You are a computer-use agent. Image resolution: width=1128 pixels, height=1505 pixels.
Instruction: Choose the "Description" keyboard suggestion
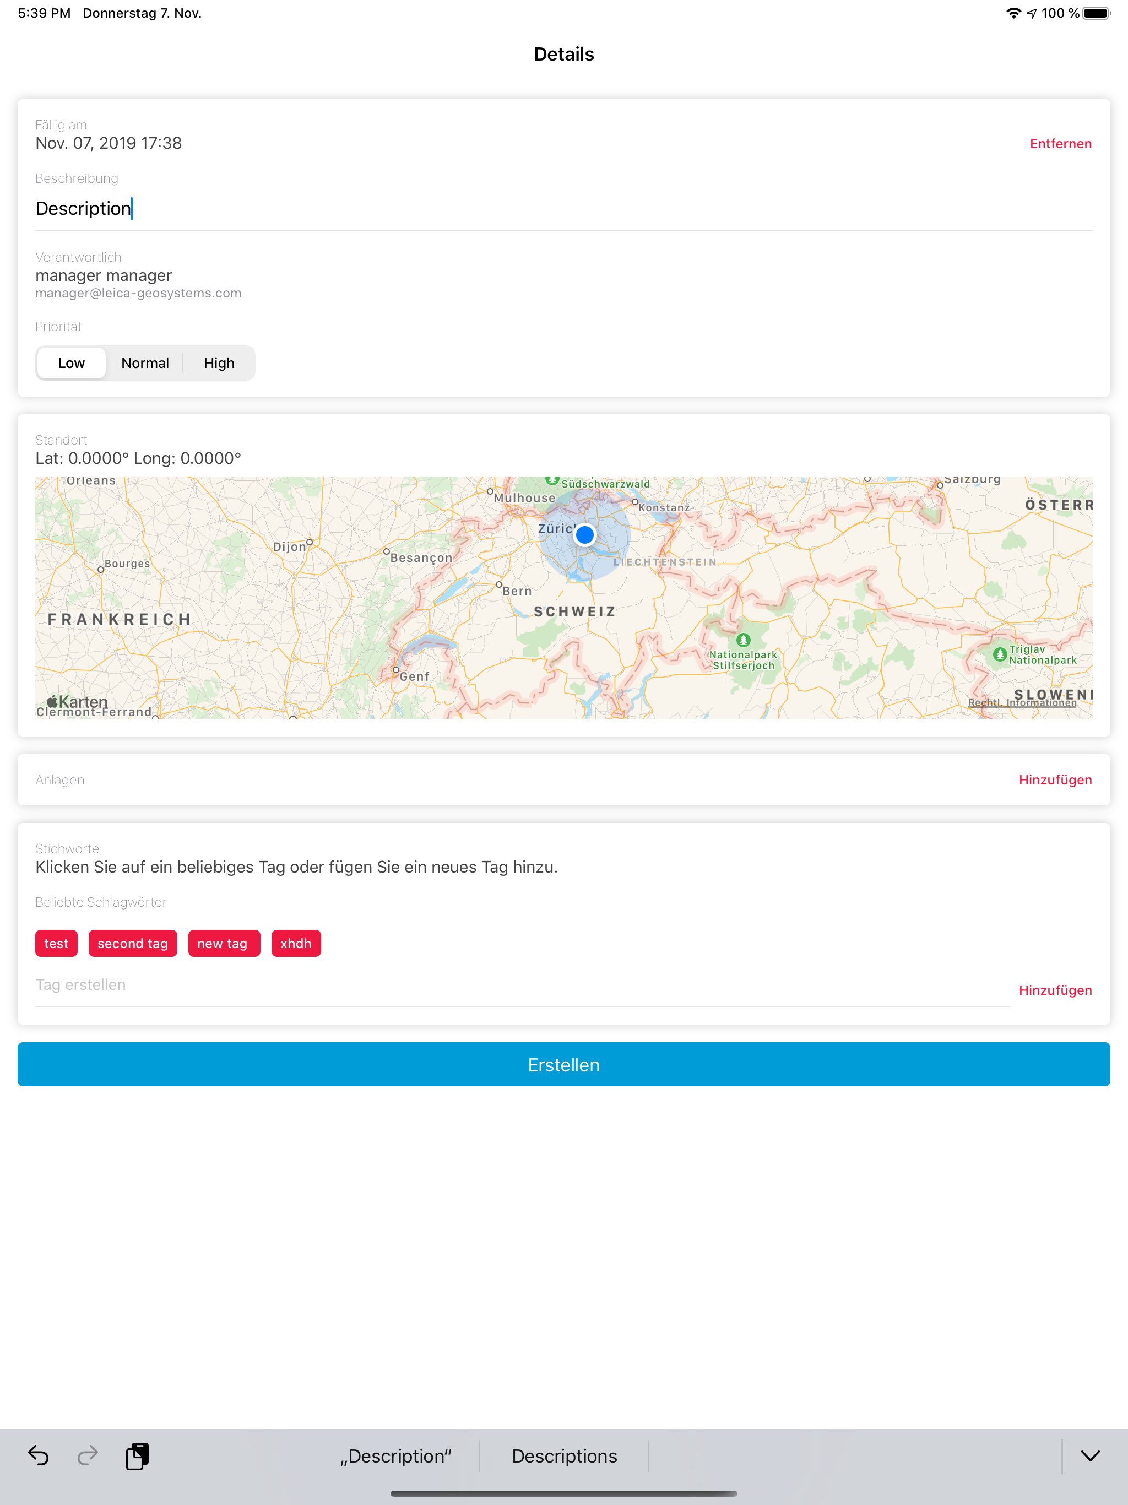pos(396,1455)
